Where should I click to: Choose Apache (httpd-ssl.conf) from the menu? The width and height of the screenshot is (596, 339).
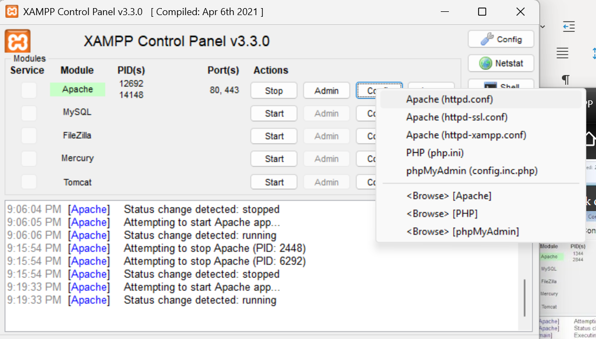pos(480,117)
